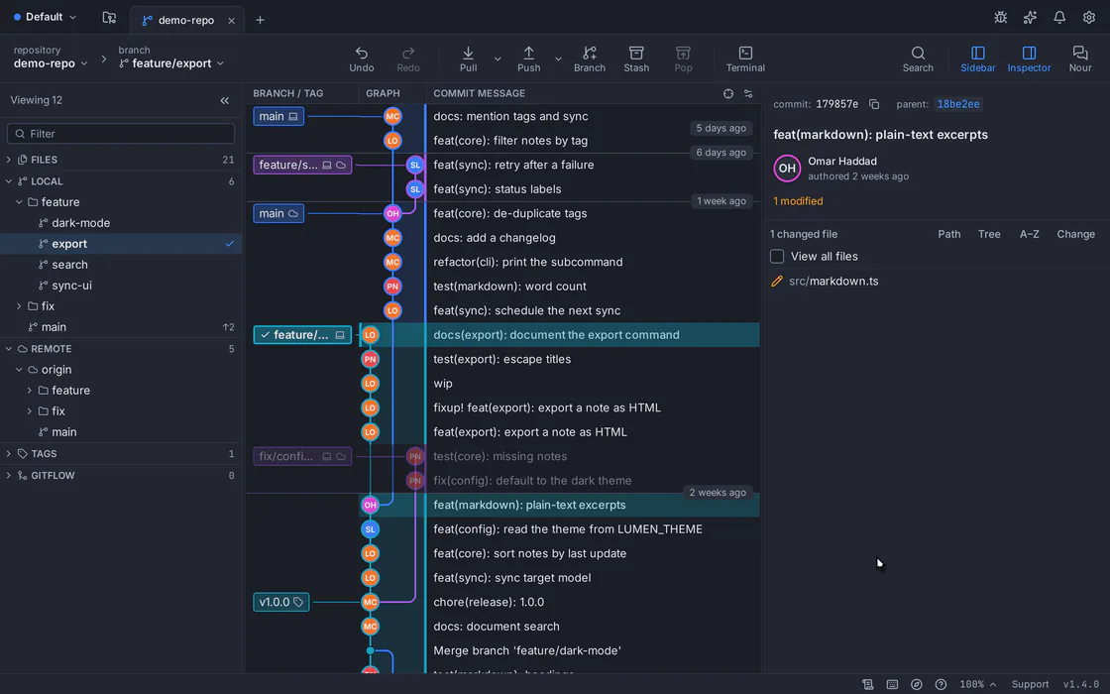Expand the local fix folder

pyautogui.click(x=19, y=306)
